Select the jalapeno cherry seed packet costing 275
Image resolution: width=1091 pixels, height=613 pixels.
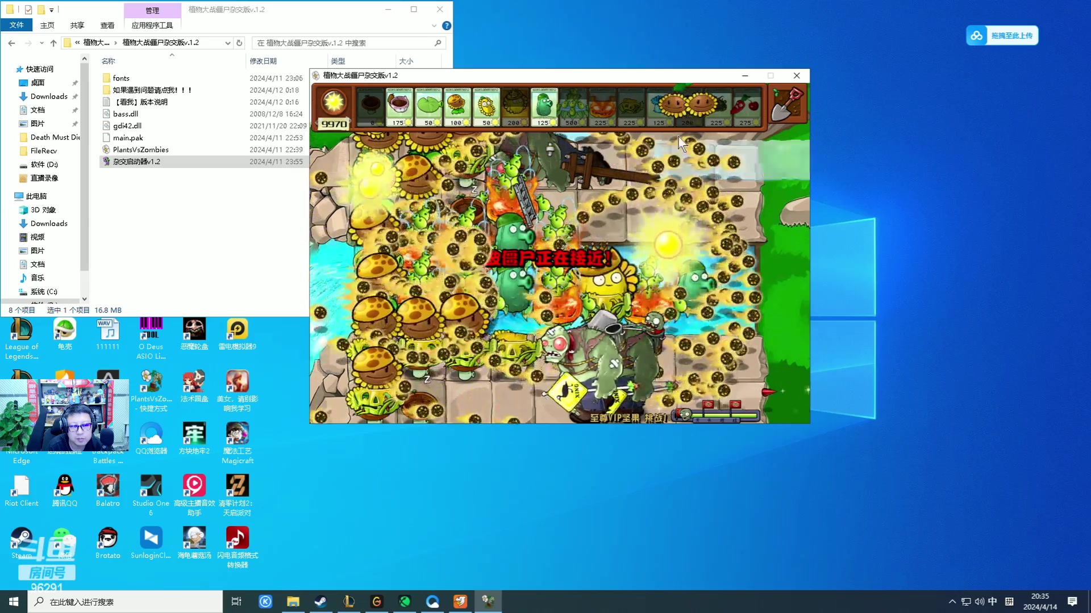pyautogui.click(x=746, y=107)
